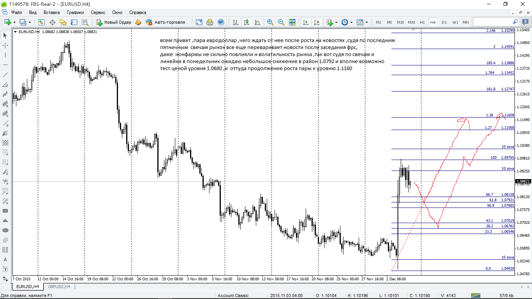
Task: Draw a horizontal line
Action: click(x=5, y=65)
